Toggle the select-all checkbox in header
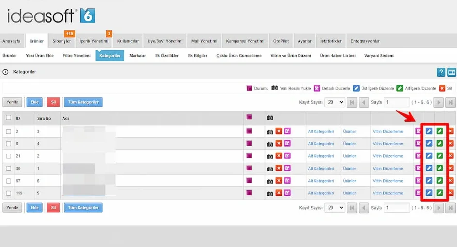Screen dimensions: 457x247 [8, 117]
